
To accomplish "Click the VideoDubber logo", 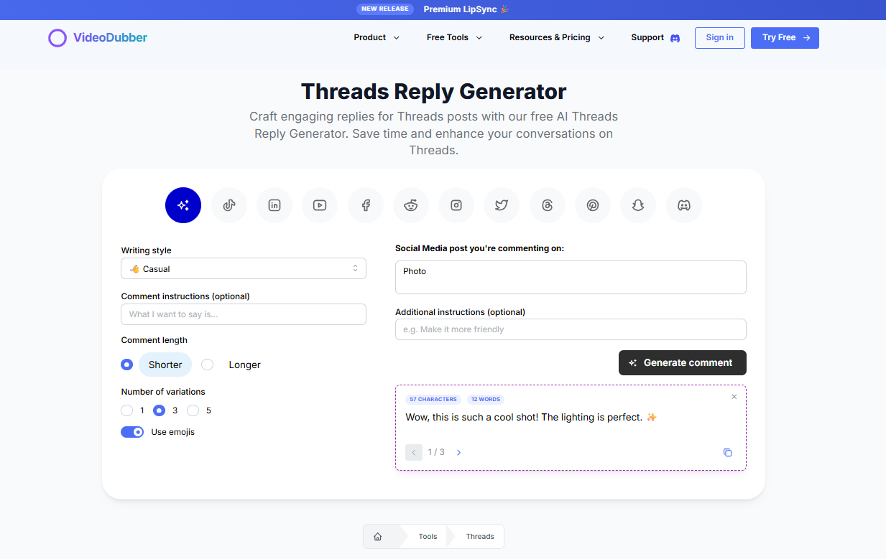I will click(x=98, y=37).
